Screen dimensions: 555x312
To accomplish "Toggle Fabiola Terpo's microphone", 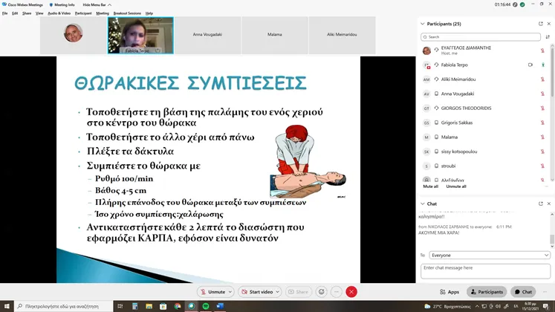I will click(x=542, y=65).
